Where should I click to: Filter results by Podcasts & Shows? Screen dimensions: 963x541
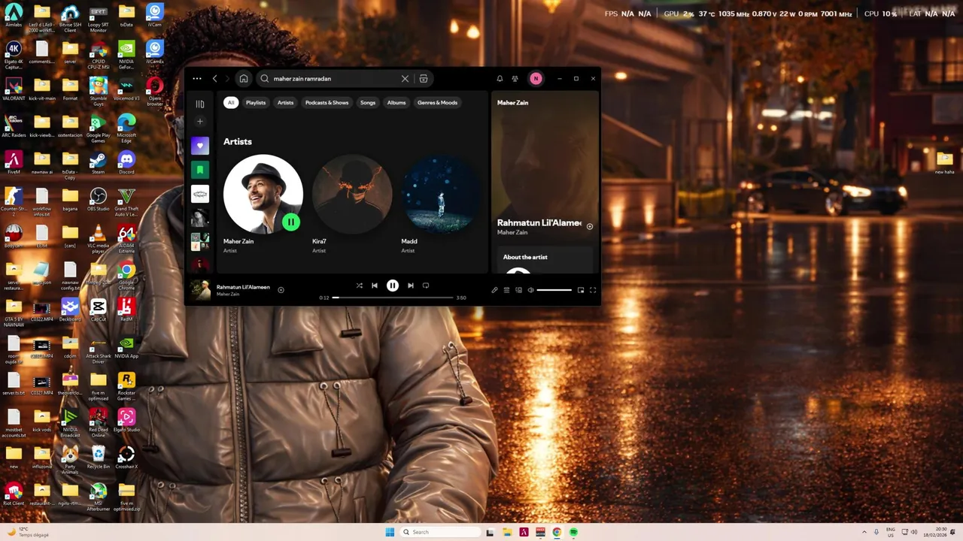point(327,102)
